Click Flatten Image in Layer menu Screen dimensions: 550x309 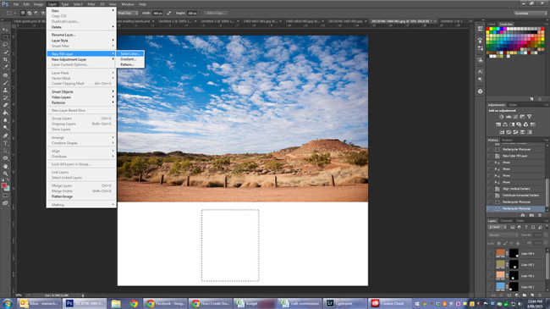pyautogui.click(x=81, y=196)
